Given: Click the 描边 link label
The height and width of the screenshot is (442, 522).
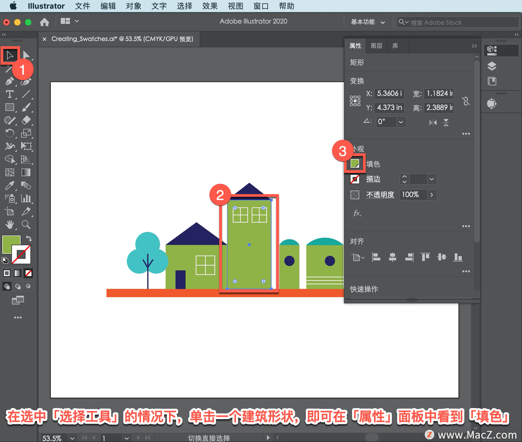Looking at the screenshot, I should pos(373,179).
